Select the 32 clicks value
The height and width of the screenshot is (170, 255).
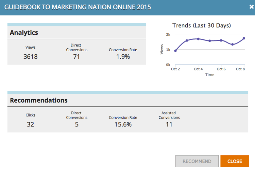pos(31,124)
